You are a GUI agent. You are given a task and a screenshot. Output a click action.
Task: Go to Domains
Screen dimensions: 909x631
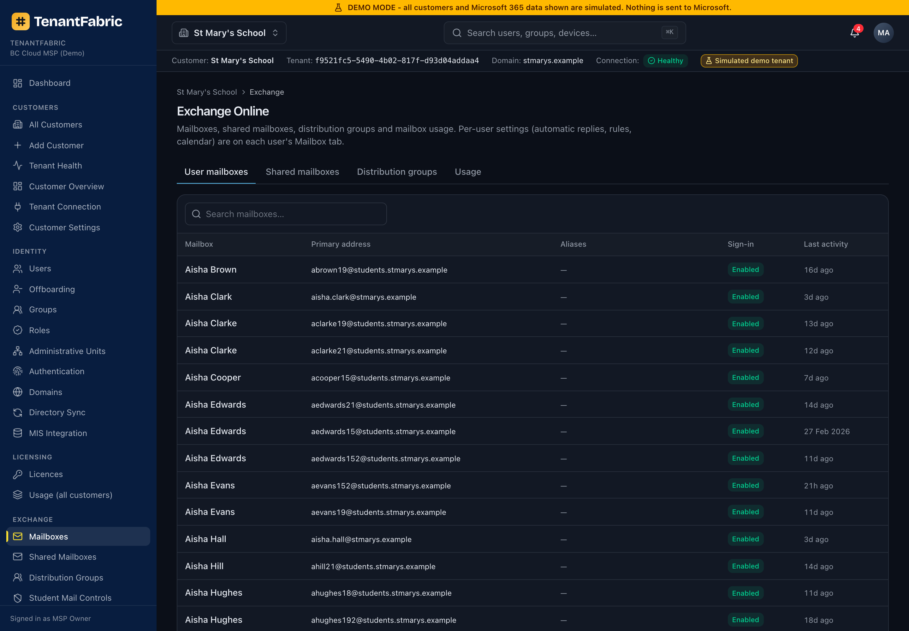click(x=78, y=392)
